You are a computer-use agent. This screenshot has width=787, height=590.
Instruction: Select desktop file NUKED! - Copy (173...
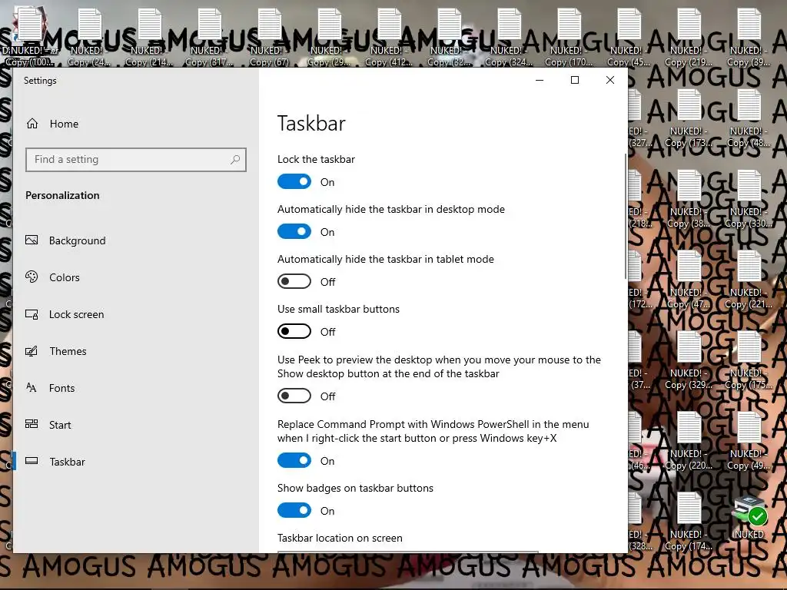[x=689, y=118]
